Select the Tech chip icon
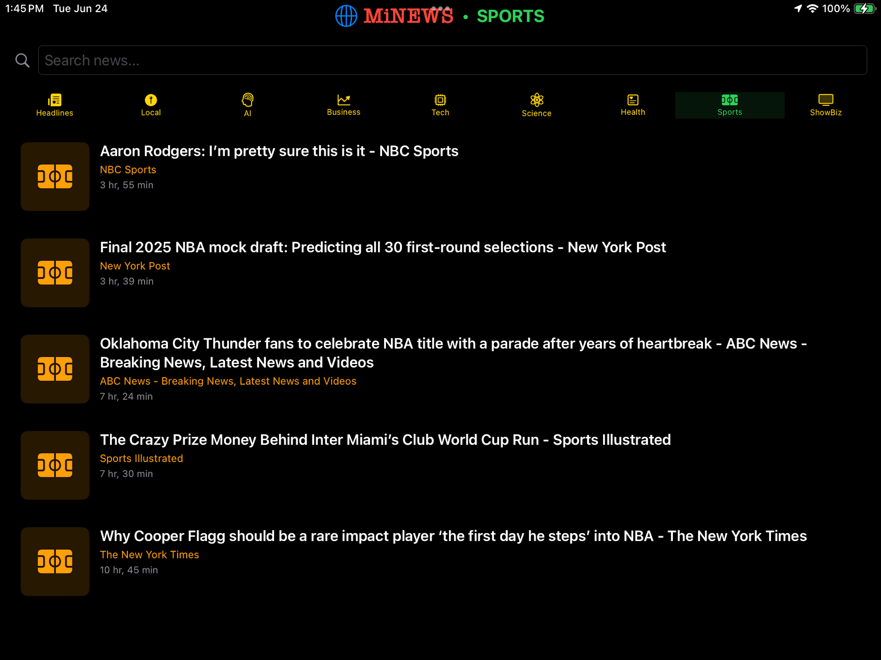This screenshot has width=881, height=660. tap(440, 100)
